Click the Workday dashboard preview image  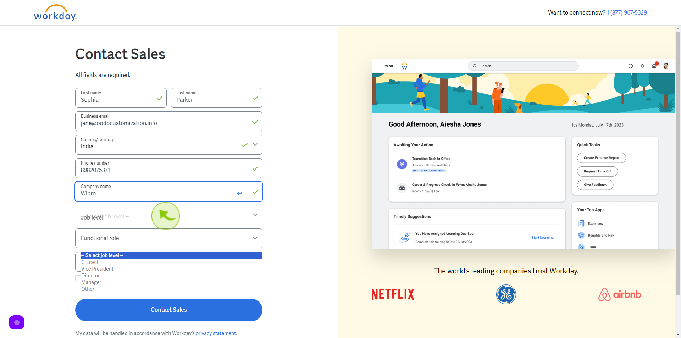[523, 154]
